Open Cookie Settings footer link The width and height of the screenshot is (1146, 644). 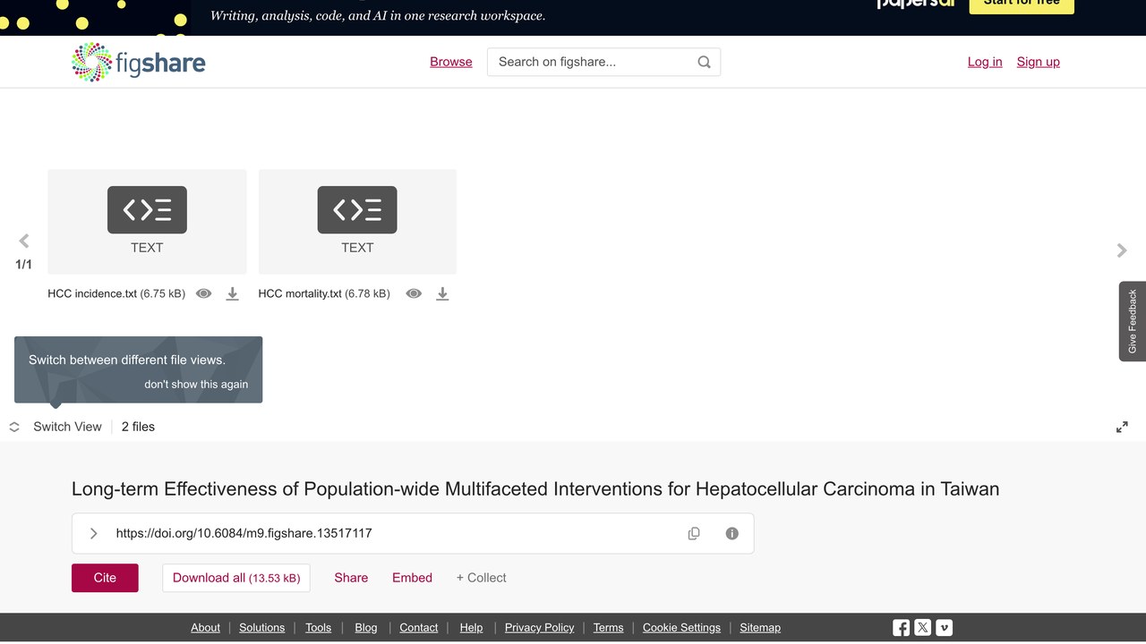681,628
